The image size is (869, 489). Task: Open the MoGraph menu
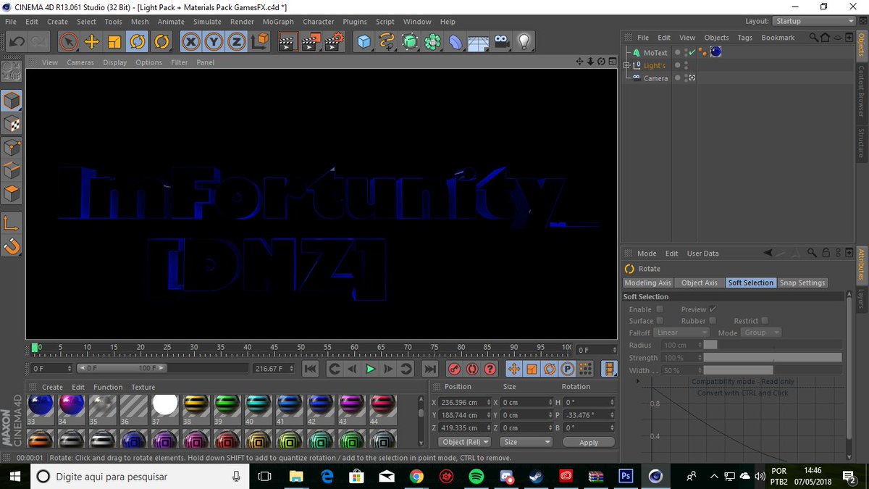278,22
